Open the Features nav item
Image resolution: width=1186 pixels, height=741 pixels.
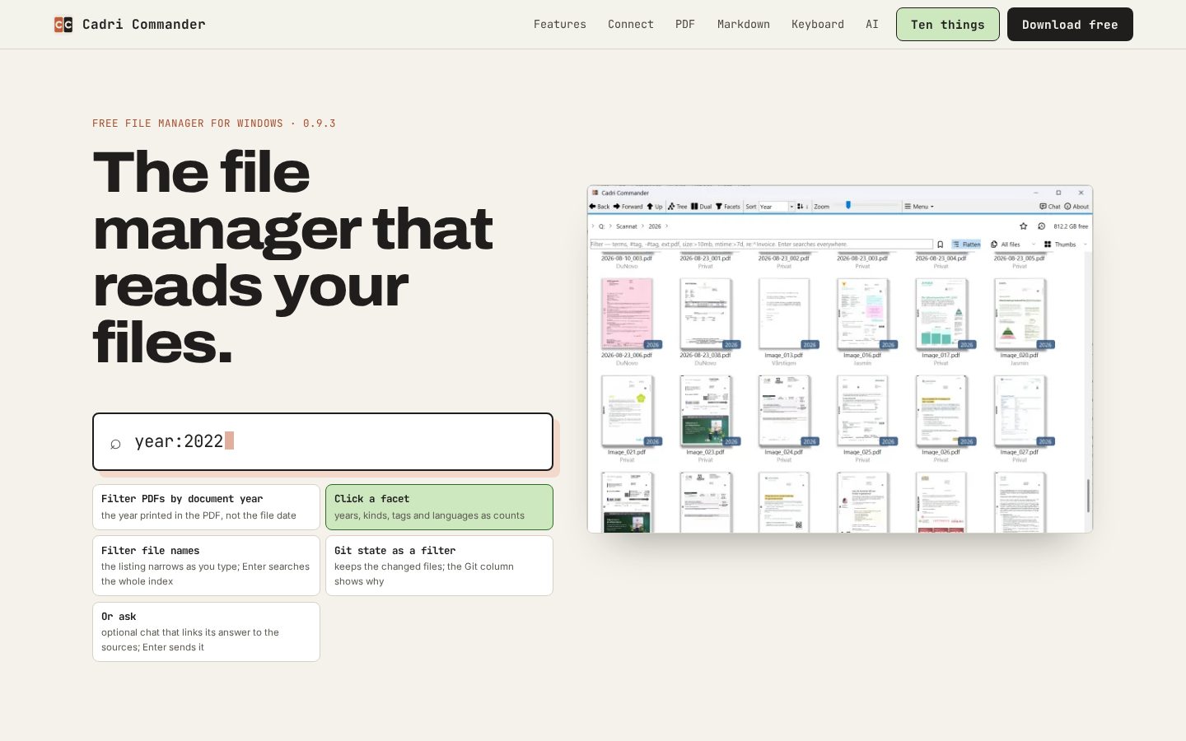coord(560,25)
